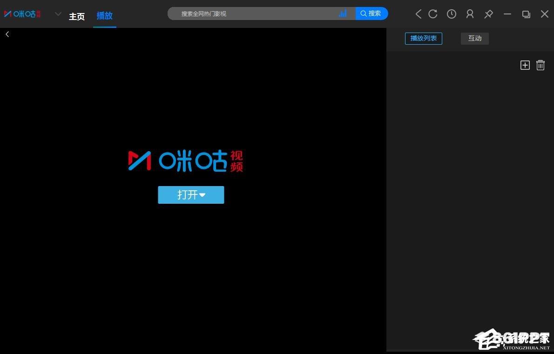
Task: Select the 播放 tab
Action: click(105, 16)
